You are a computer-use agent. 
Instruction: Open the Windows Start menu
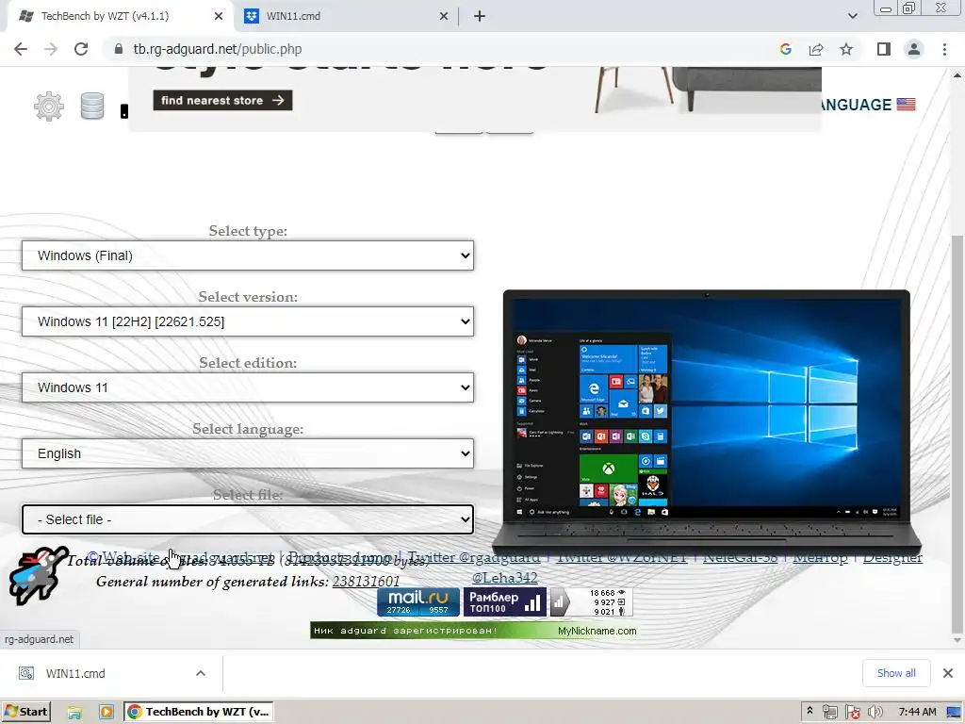point(26,712)
